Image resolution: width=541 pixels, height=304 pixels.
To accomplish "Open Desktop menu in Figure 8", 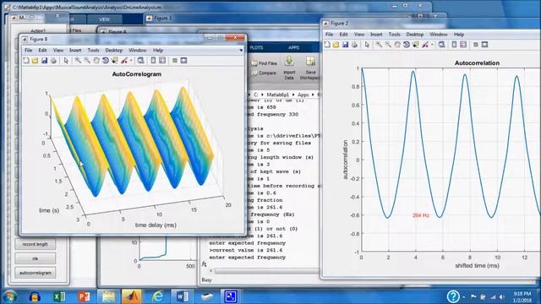I will coord(114,51).
